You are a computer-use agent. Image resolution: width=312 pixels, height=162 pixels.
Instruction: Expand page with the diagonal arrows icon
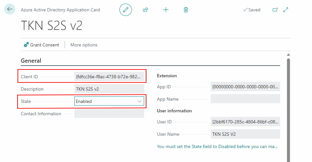point(286,10)
